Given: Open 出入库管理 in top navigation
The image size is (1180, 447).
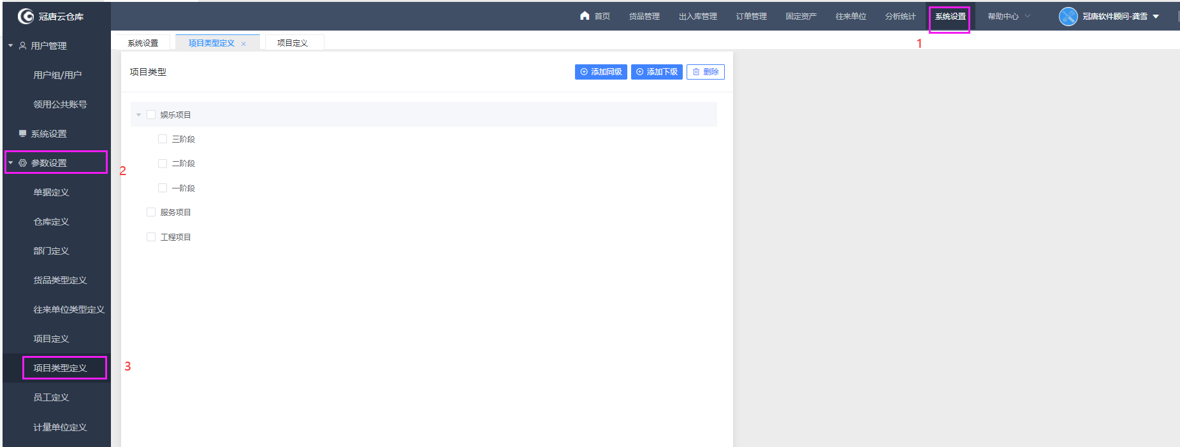Looking at the screenshot, I should pyautogui.click(x=698, y=17).
